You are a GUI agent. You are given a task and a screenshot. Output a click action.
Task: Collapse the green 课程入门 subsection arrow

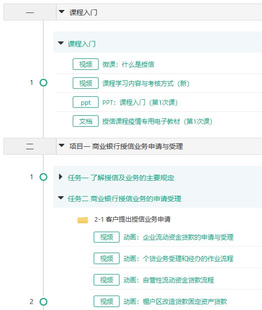point(61,43)
